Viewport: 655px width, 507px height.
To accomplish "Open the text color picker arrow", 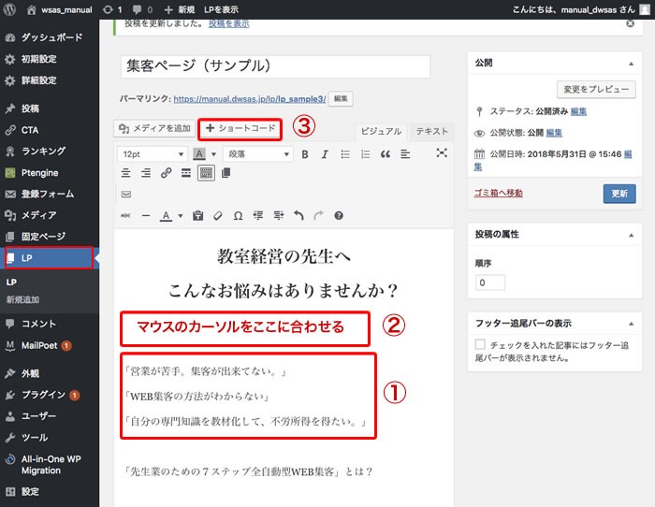I will [x=181, y=215].
